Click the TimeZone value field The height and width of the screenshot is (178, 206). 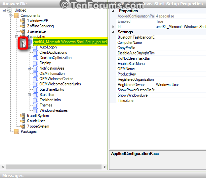[x=181, y=101]
